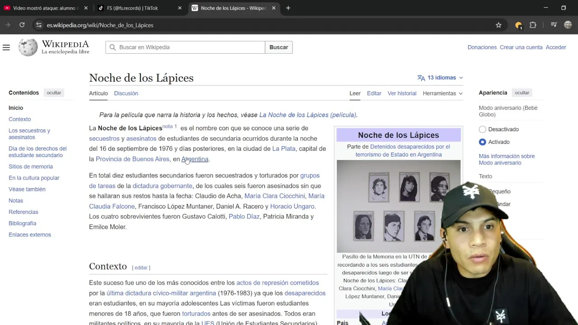The height and width of the screenshot is (325, 578).
Task: Open the Wikipedia main menu hamburger icon
Action: 6,47
